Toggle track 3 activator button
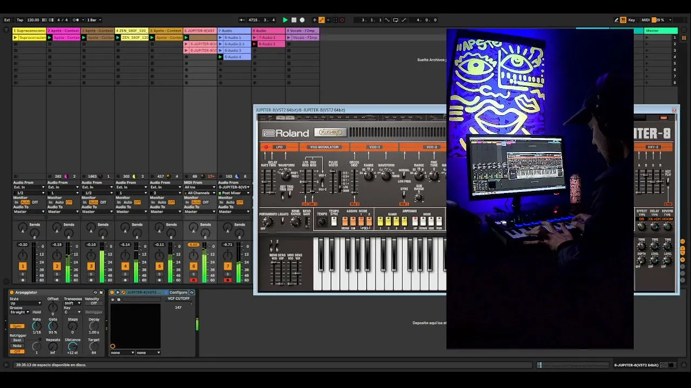 91,266
